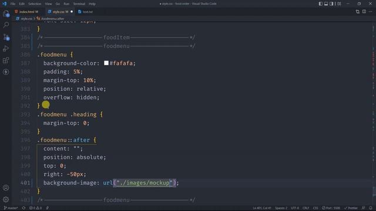Open the Edit menu
Image resolution: width=376 pixels, height=211 pixels.
pyautogui.click(x=22, y=4)
